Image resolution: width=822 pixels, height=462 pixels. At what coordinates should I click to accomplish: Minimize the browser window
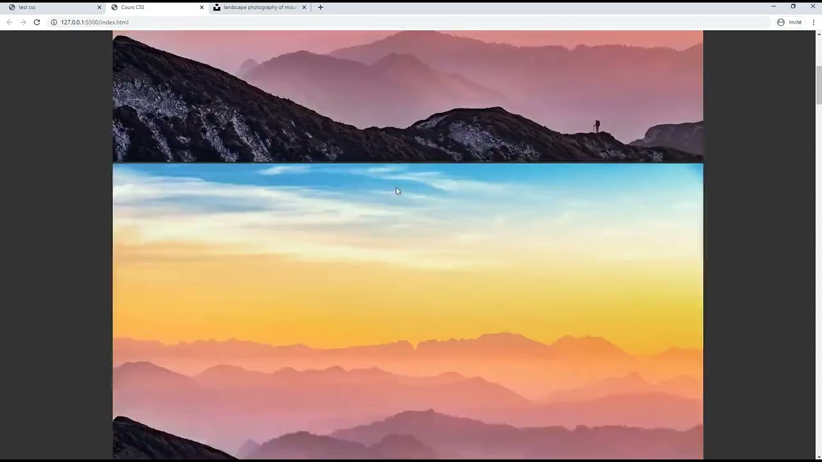pyautogui.click(x=773, y=6)
